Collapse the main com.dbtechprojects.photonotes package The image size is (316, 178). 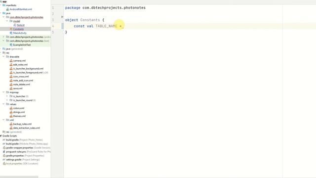(x=3, y=17)
